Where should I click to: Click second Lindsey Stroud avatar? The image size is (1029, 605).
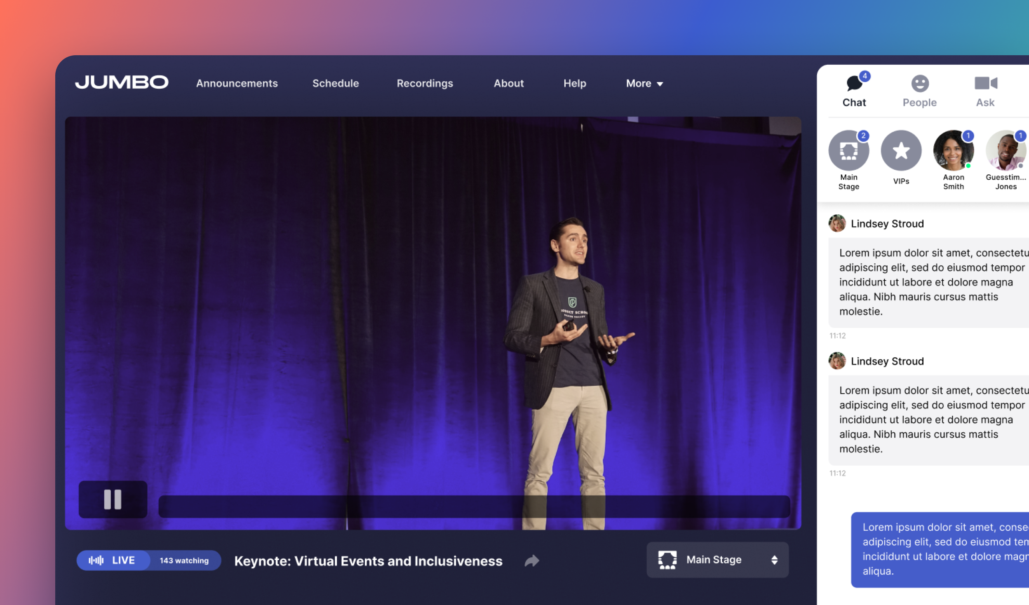coord(837,361)
